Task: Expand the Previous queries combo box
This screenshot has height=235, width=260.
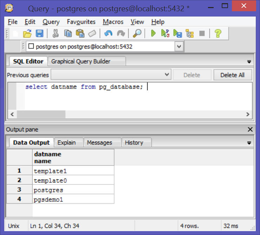Action: point(167,75)
